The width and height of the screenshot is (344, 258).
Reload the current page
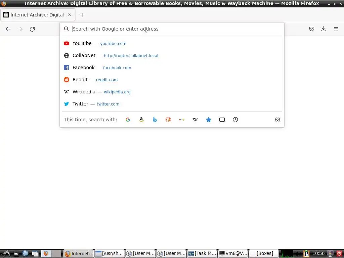pos(32,29)
